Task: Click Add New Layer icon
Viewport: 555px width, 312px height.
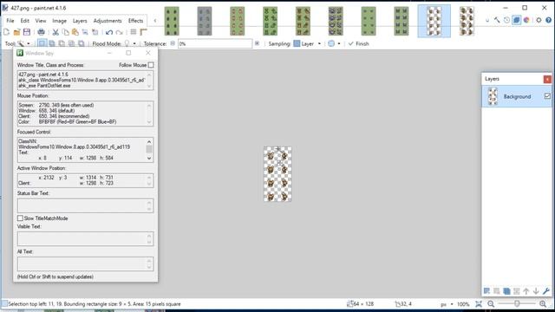Action: coord(487,291)
